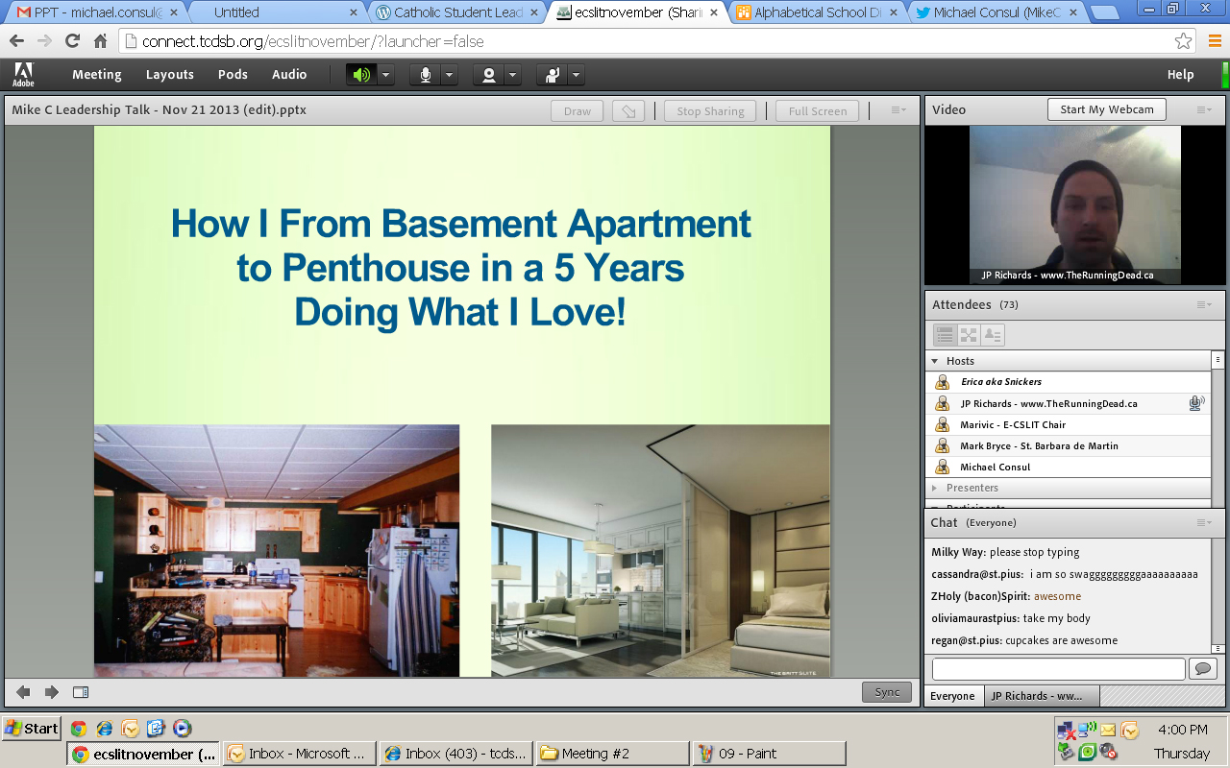Expand the Presenters group in Attendees

point(934,488)
